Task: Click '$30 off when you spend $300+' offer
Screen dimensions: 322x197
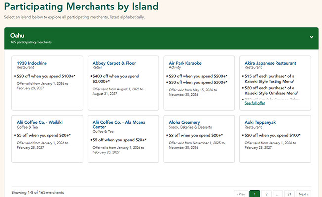Action: tap(198, 82)
